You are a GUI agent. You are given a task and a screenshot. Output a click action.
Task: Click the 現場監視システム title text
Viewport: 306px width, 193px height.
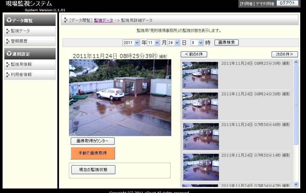[x=29, y=4]
